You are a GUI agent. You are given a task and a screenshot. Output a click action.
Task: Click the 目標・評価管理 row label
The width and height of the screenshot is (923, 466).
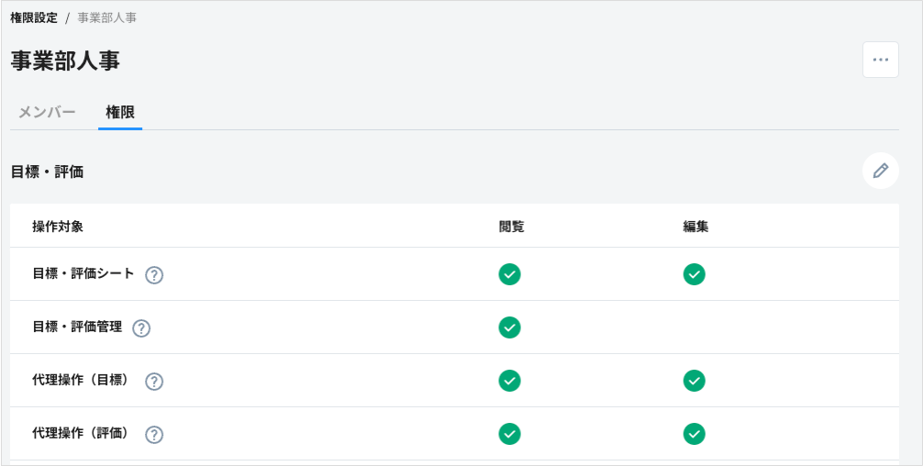(x=77, y=327)
